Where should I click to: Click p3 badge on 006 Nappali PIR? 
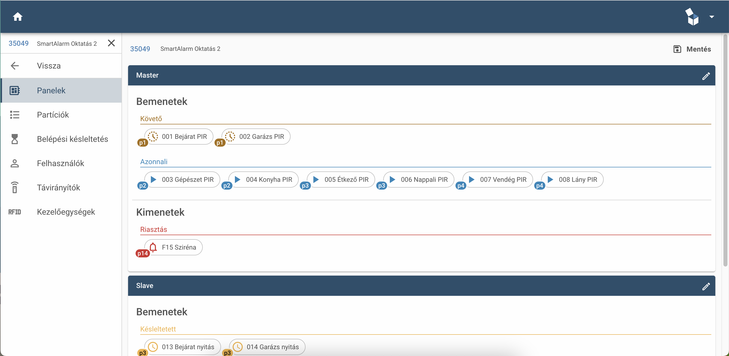click(382, 186)
